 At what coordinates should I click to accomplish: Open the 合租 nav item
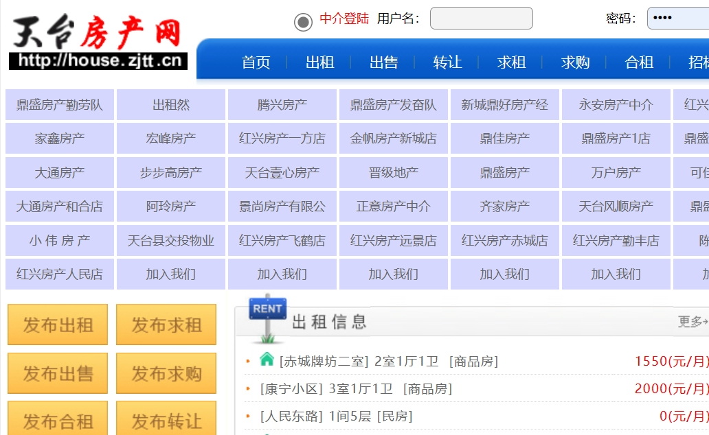(x=639, y=62)
